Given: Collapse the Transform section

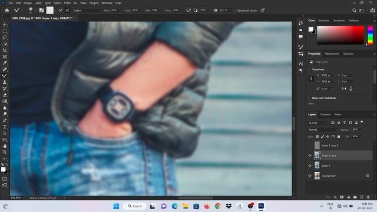Looking at the screenshot, I should pyautogui.click(x=309, y=69).
